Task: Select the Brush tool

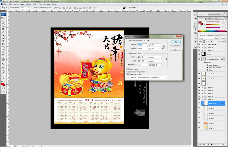Action: (3, 38)
